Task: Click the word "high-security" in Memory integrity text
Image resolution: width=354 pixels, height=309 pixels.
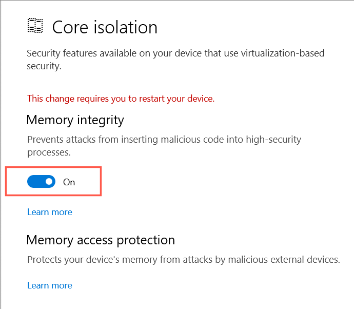Action: [x=273, y=140]
